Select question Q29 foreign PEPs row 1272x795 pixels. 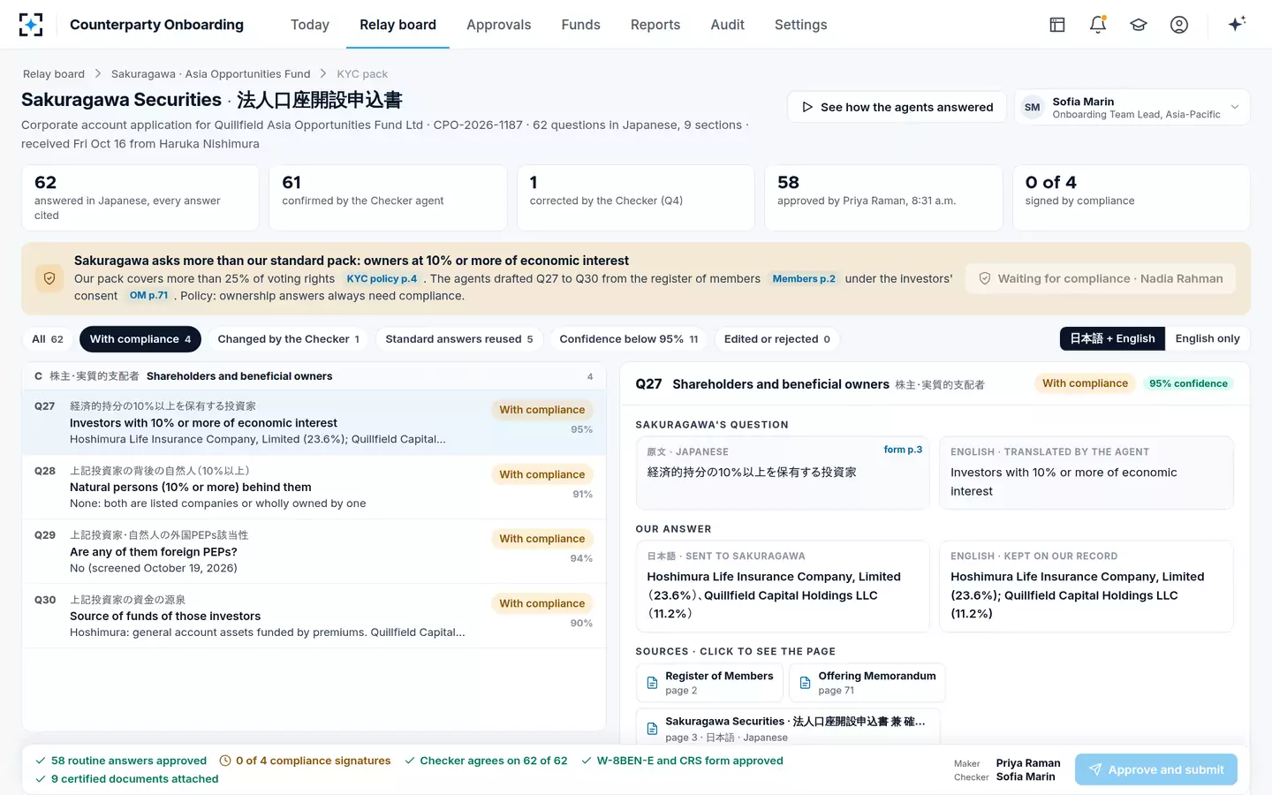click(x=314, y=551)
